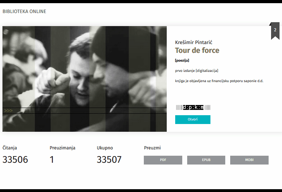Download the MOBI version

point(249,160)
